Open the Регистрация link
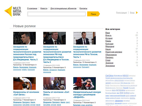142x106 pixels. point(121,13)
